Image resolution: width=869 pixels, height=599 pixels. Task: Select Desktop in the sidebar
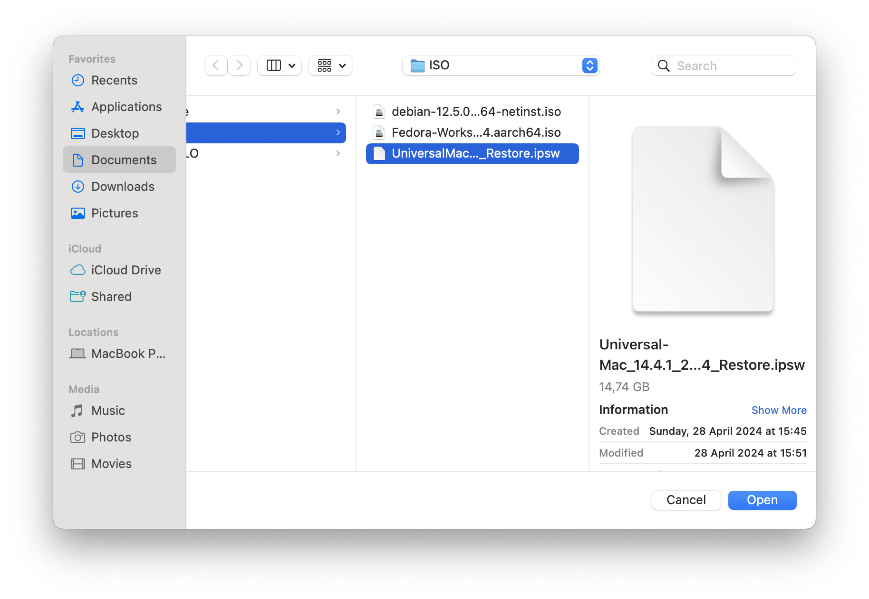click(x=119, y=133)
